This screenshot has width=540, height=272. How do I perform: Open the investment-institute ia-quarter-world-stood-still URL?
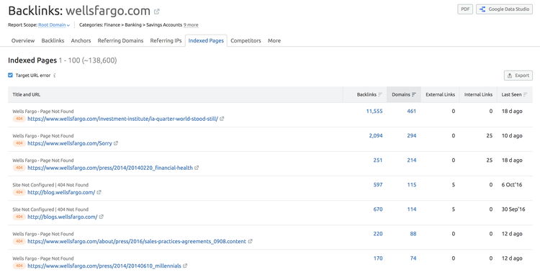coord(122,119)
